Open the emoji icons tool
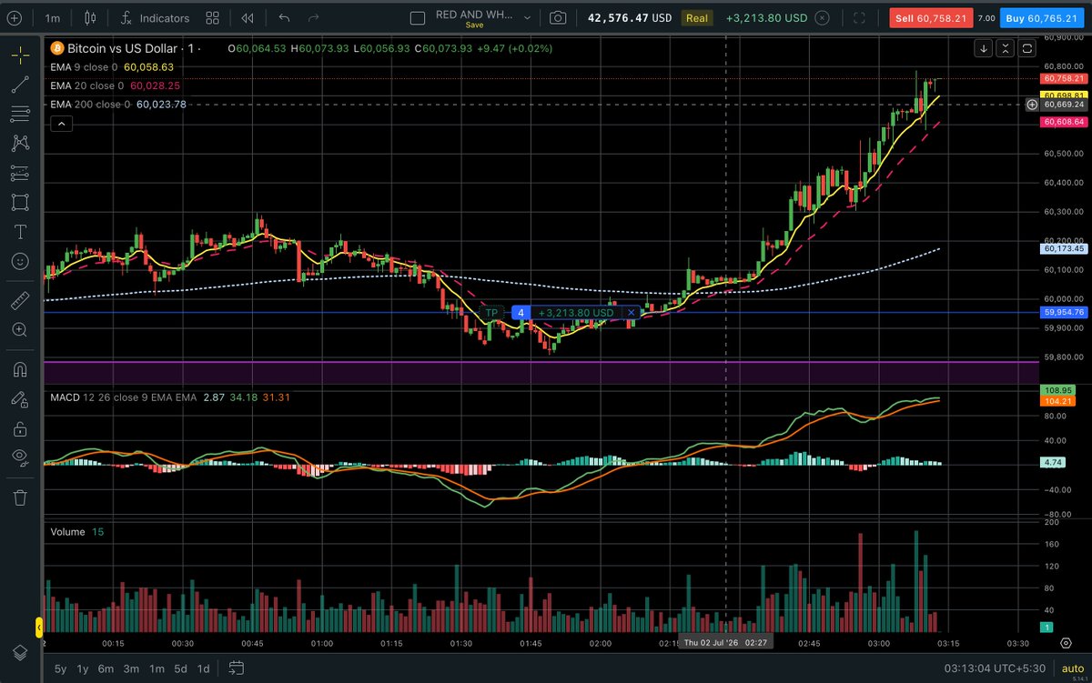The height and width of the screenshot is (683, 1092). click(x=19, y=261)
